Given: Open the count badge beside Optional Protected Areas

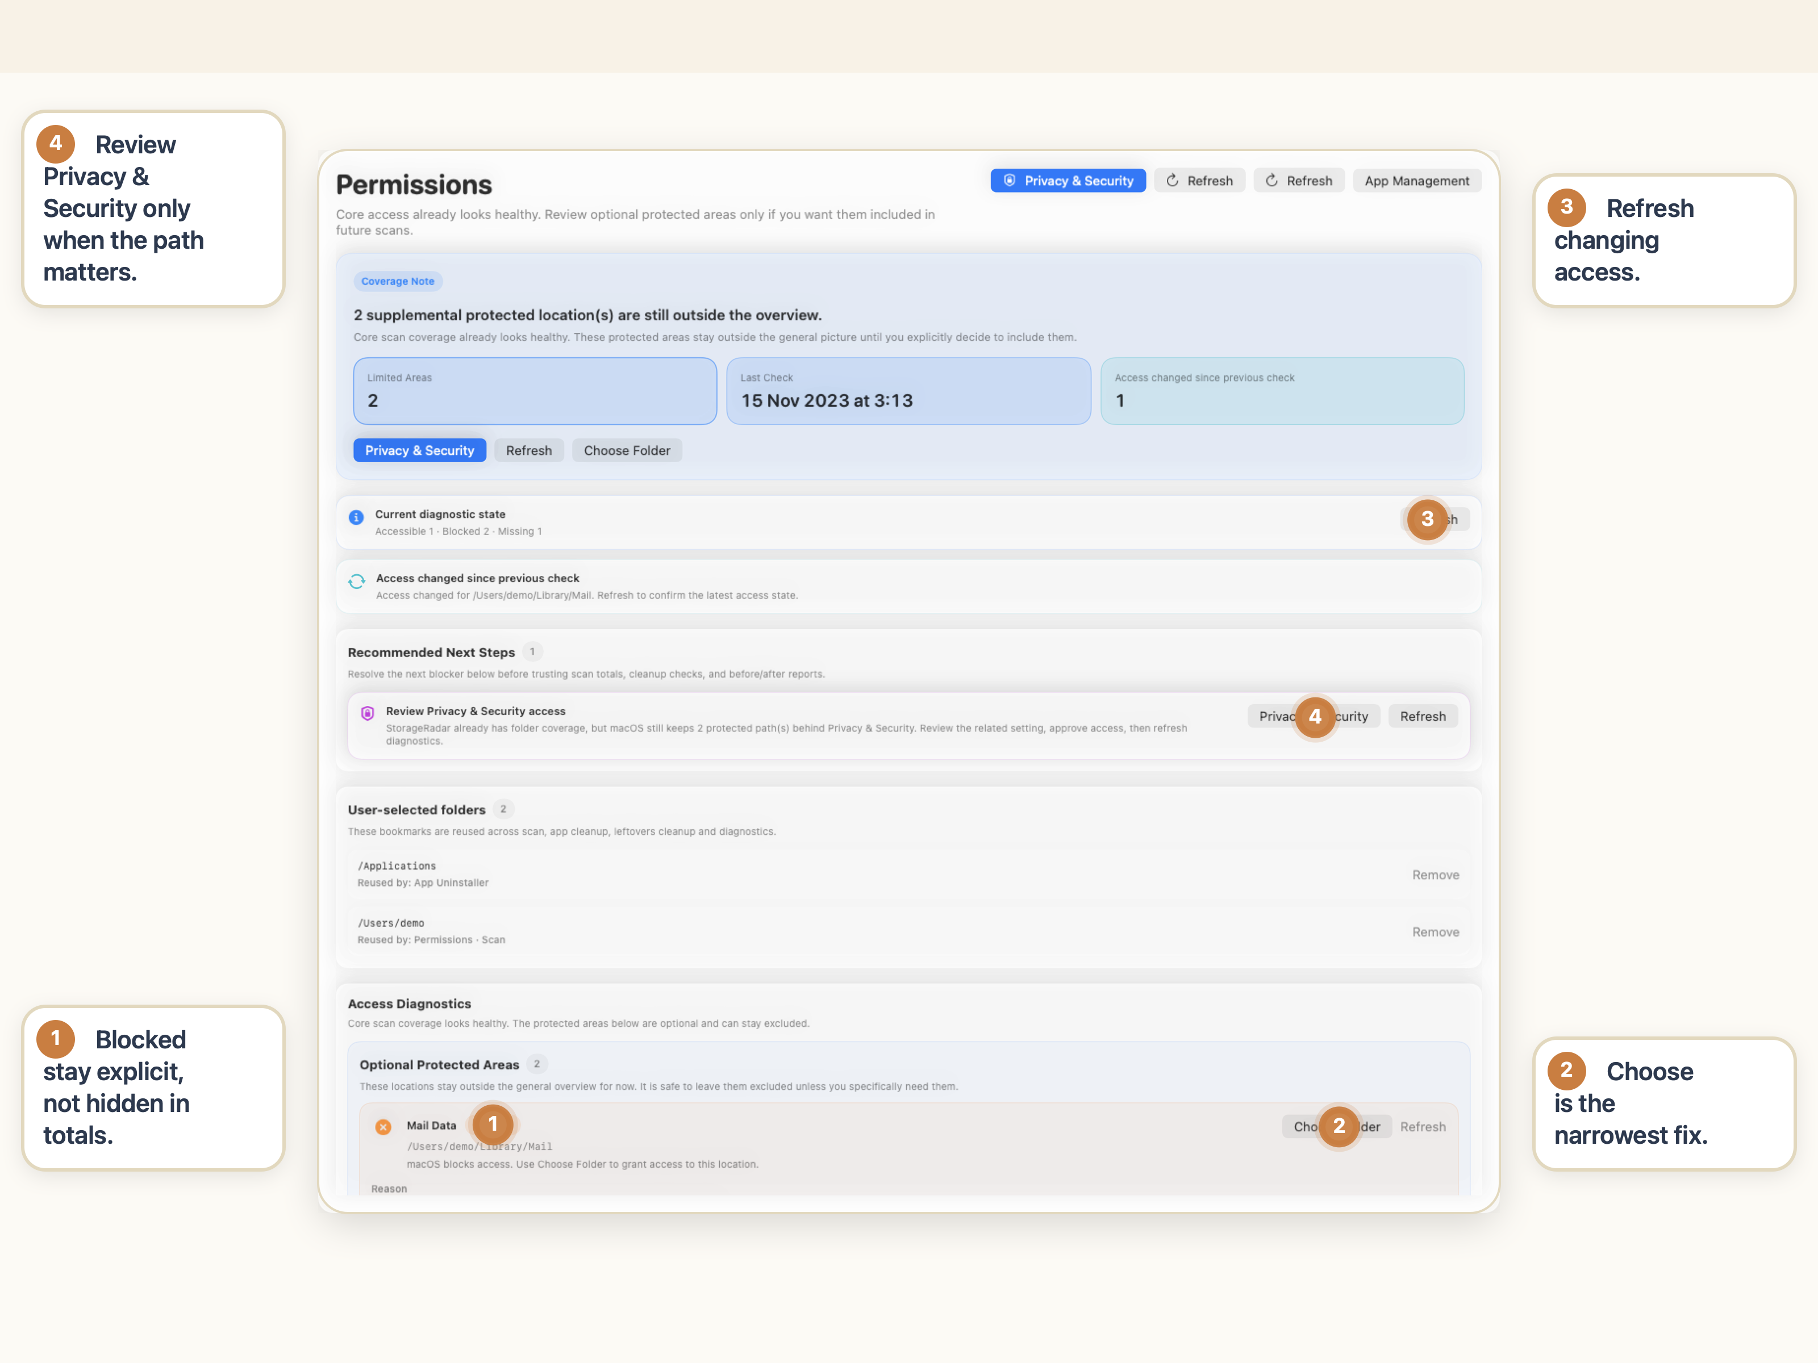Looking at the screenshot, I should click(x=537, y=1064).
